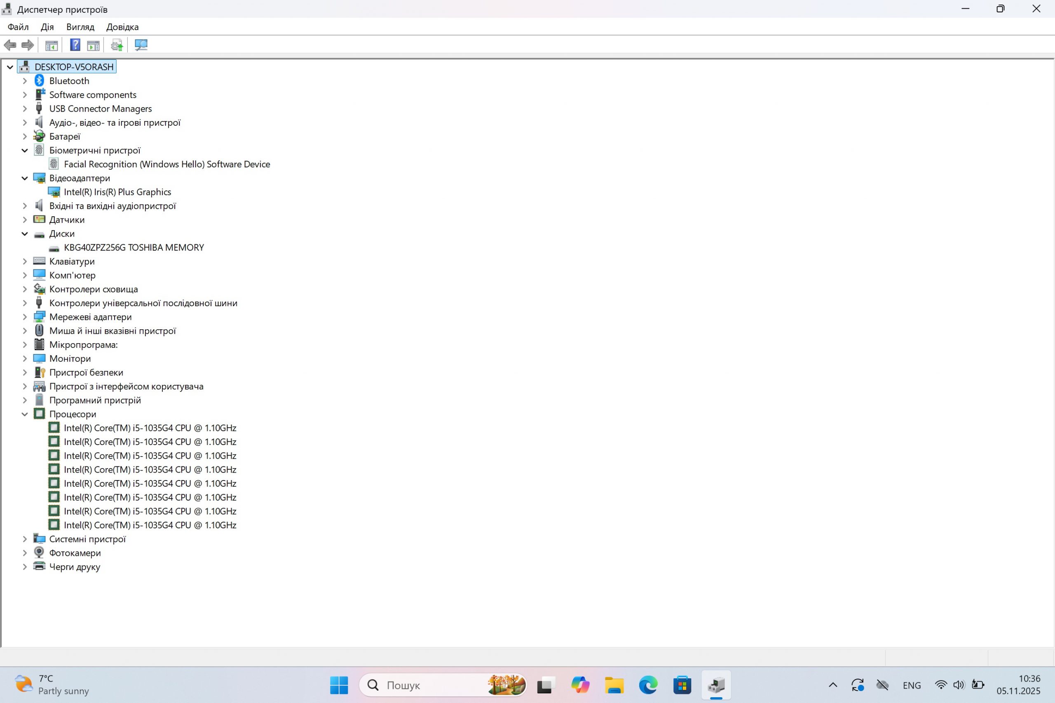This screenshot has width=1055, height=703.
Task: Collapse the DESKTOP-V5ORASH root node
Action: point(10,67)
